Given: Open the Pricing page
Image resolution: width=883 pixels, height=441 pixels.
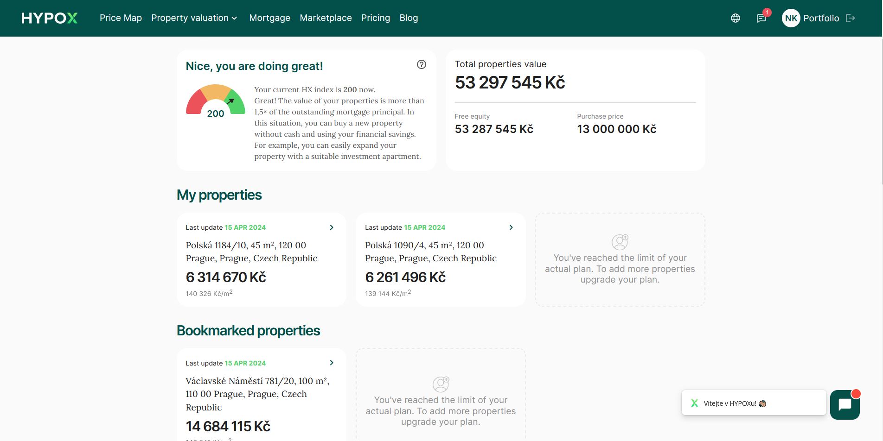Looking at the screenshot, I should 375,18.
